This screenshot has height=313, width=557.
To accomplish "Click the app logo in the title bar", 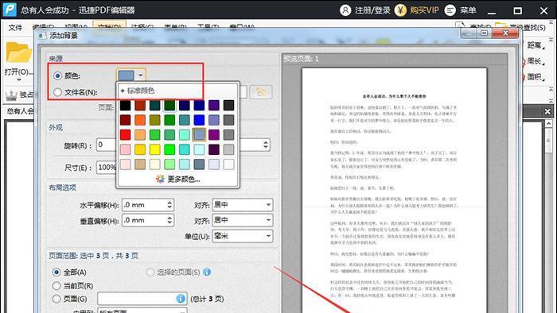I will tap(10, 10).
